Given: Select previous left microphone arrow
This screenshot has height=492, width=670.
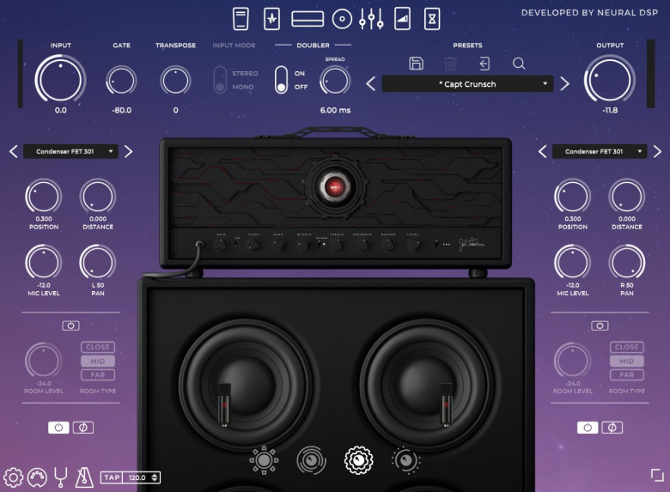Looking at the screenshot, I should point(14,151).
